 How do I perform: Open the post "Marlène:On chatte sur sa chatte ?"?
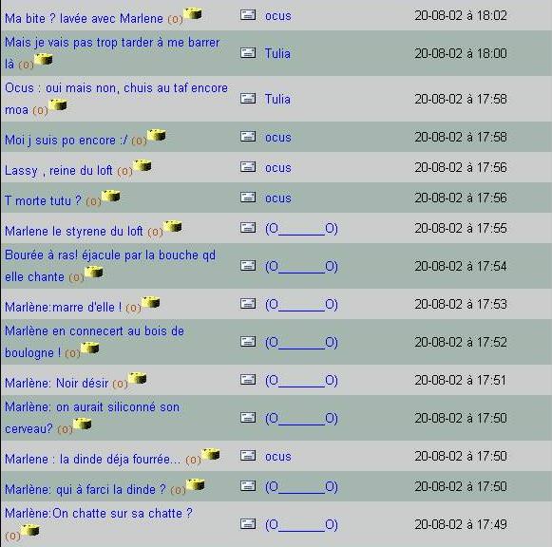(x=99, y=513)
